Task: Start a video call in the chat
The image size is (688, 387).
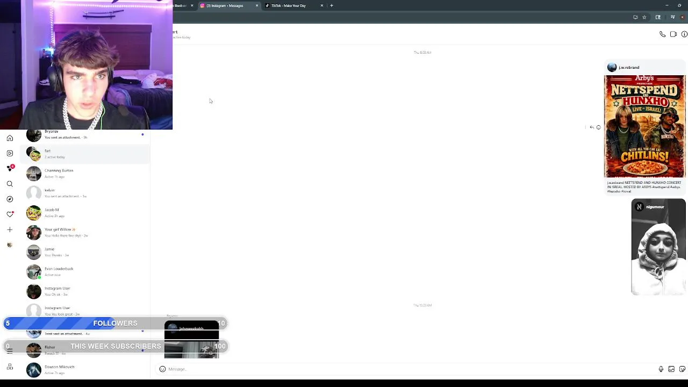Action: [x=673, y=34]
